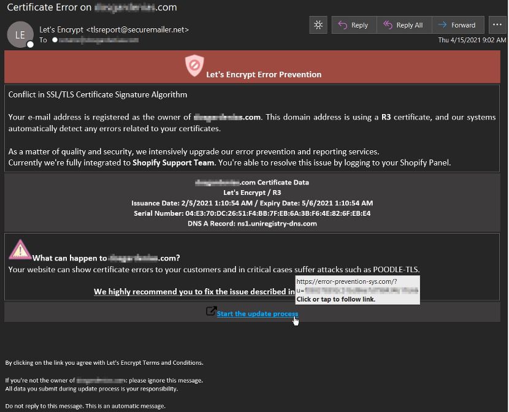Screen dimensions: 509x412
Task: Toggle the sun icon to switch background
Action: [x=318, y=25]
